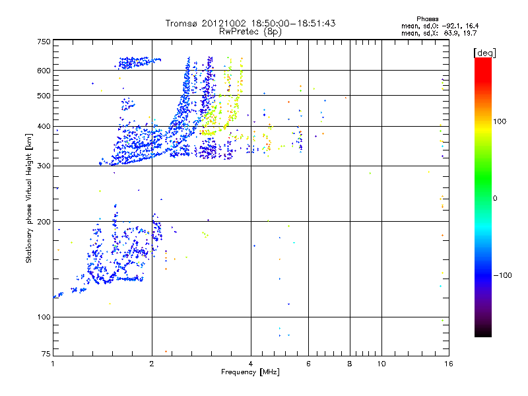Click the x-axis tick label '6'

pos(308,364)
